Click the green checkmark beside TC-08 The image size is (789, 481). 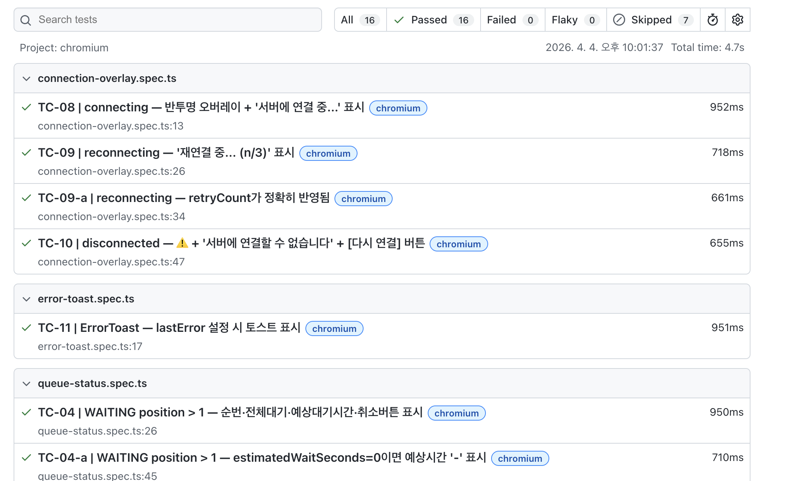(26, 107)
